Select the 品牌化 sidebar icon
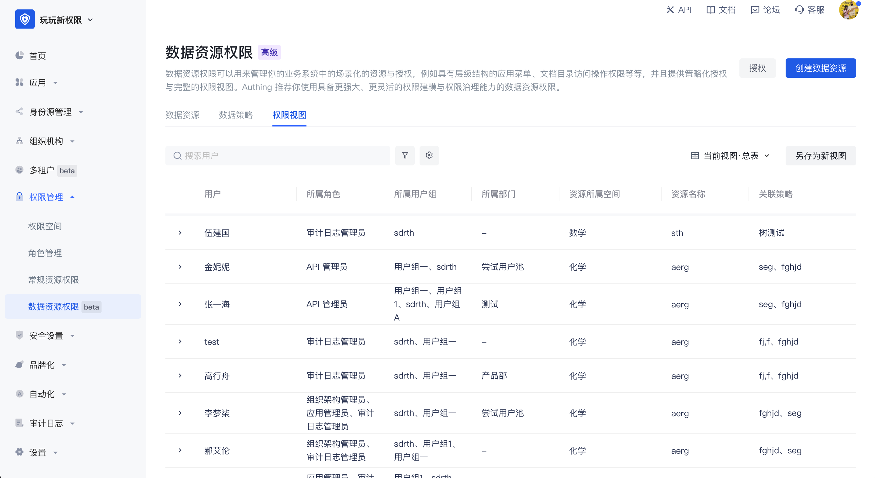This screenshot has height=478, width=875. (x=19, y=365)
